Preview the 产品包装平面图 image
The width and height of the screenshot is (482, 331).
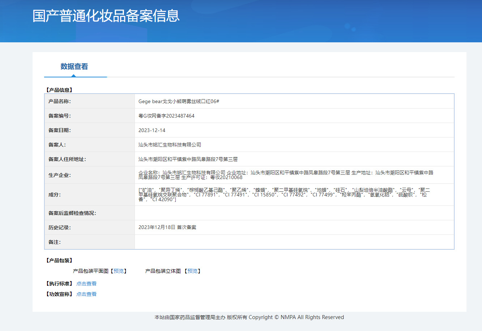tap(119, 271)
